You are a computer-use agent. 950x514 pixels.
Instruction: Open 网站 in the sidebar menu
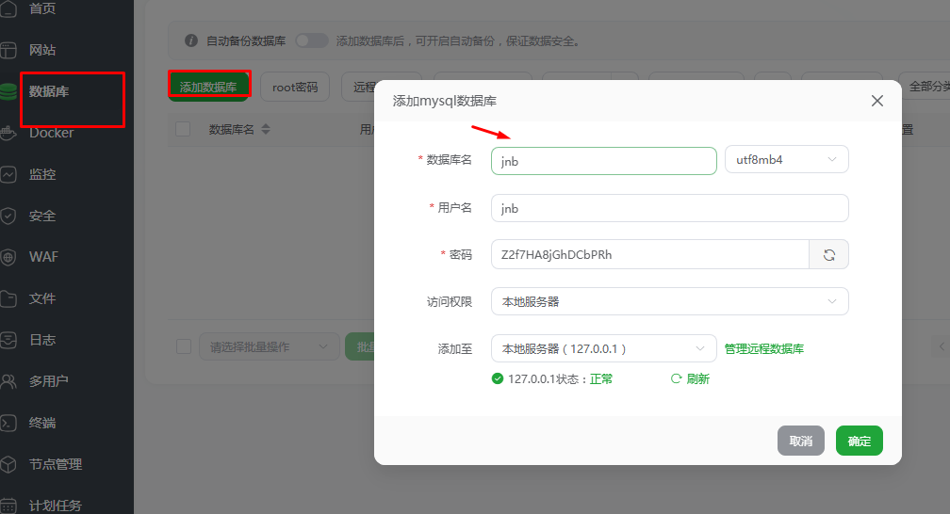pyautogui.click(x=42, y=50)
